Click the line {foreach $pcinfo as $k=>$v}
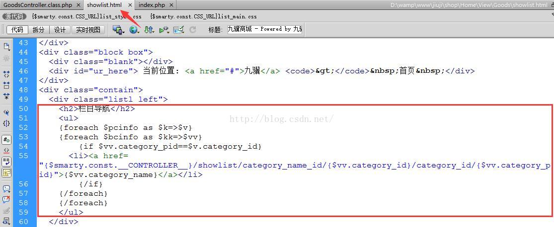 tap(125, 127)
